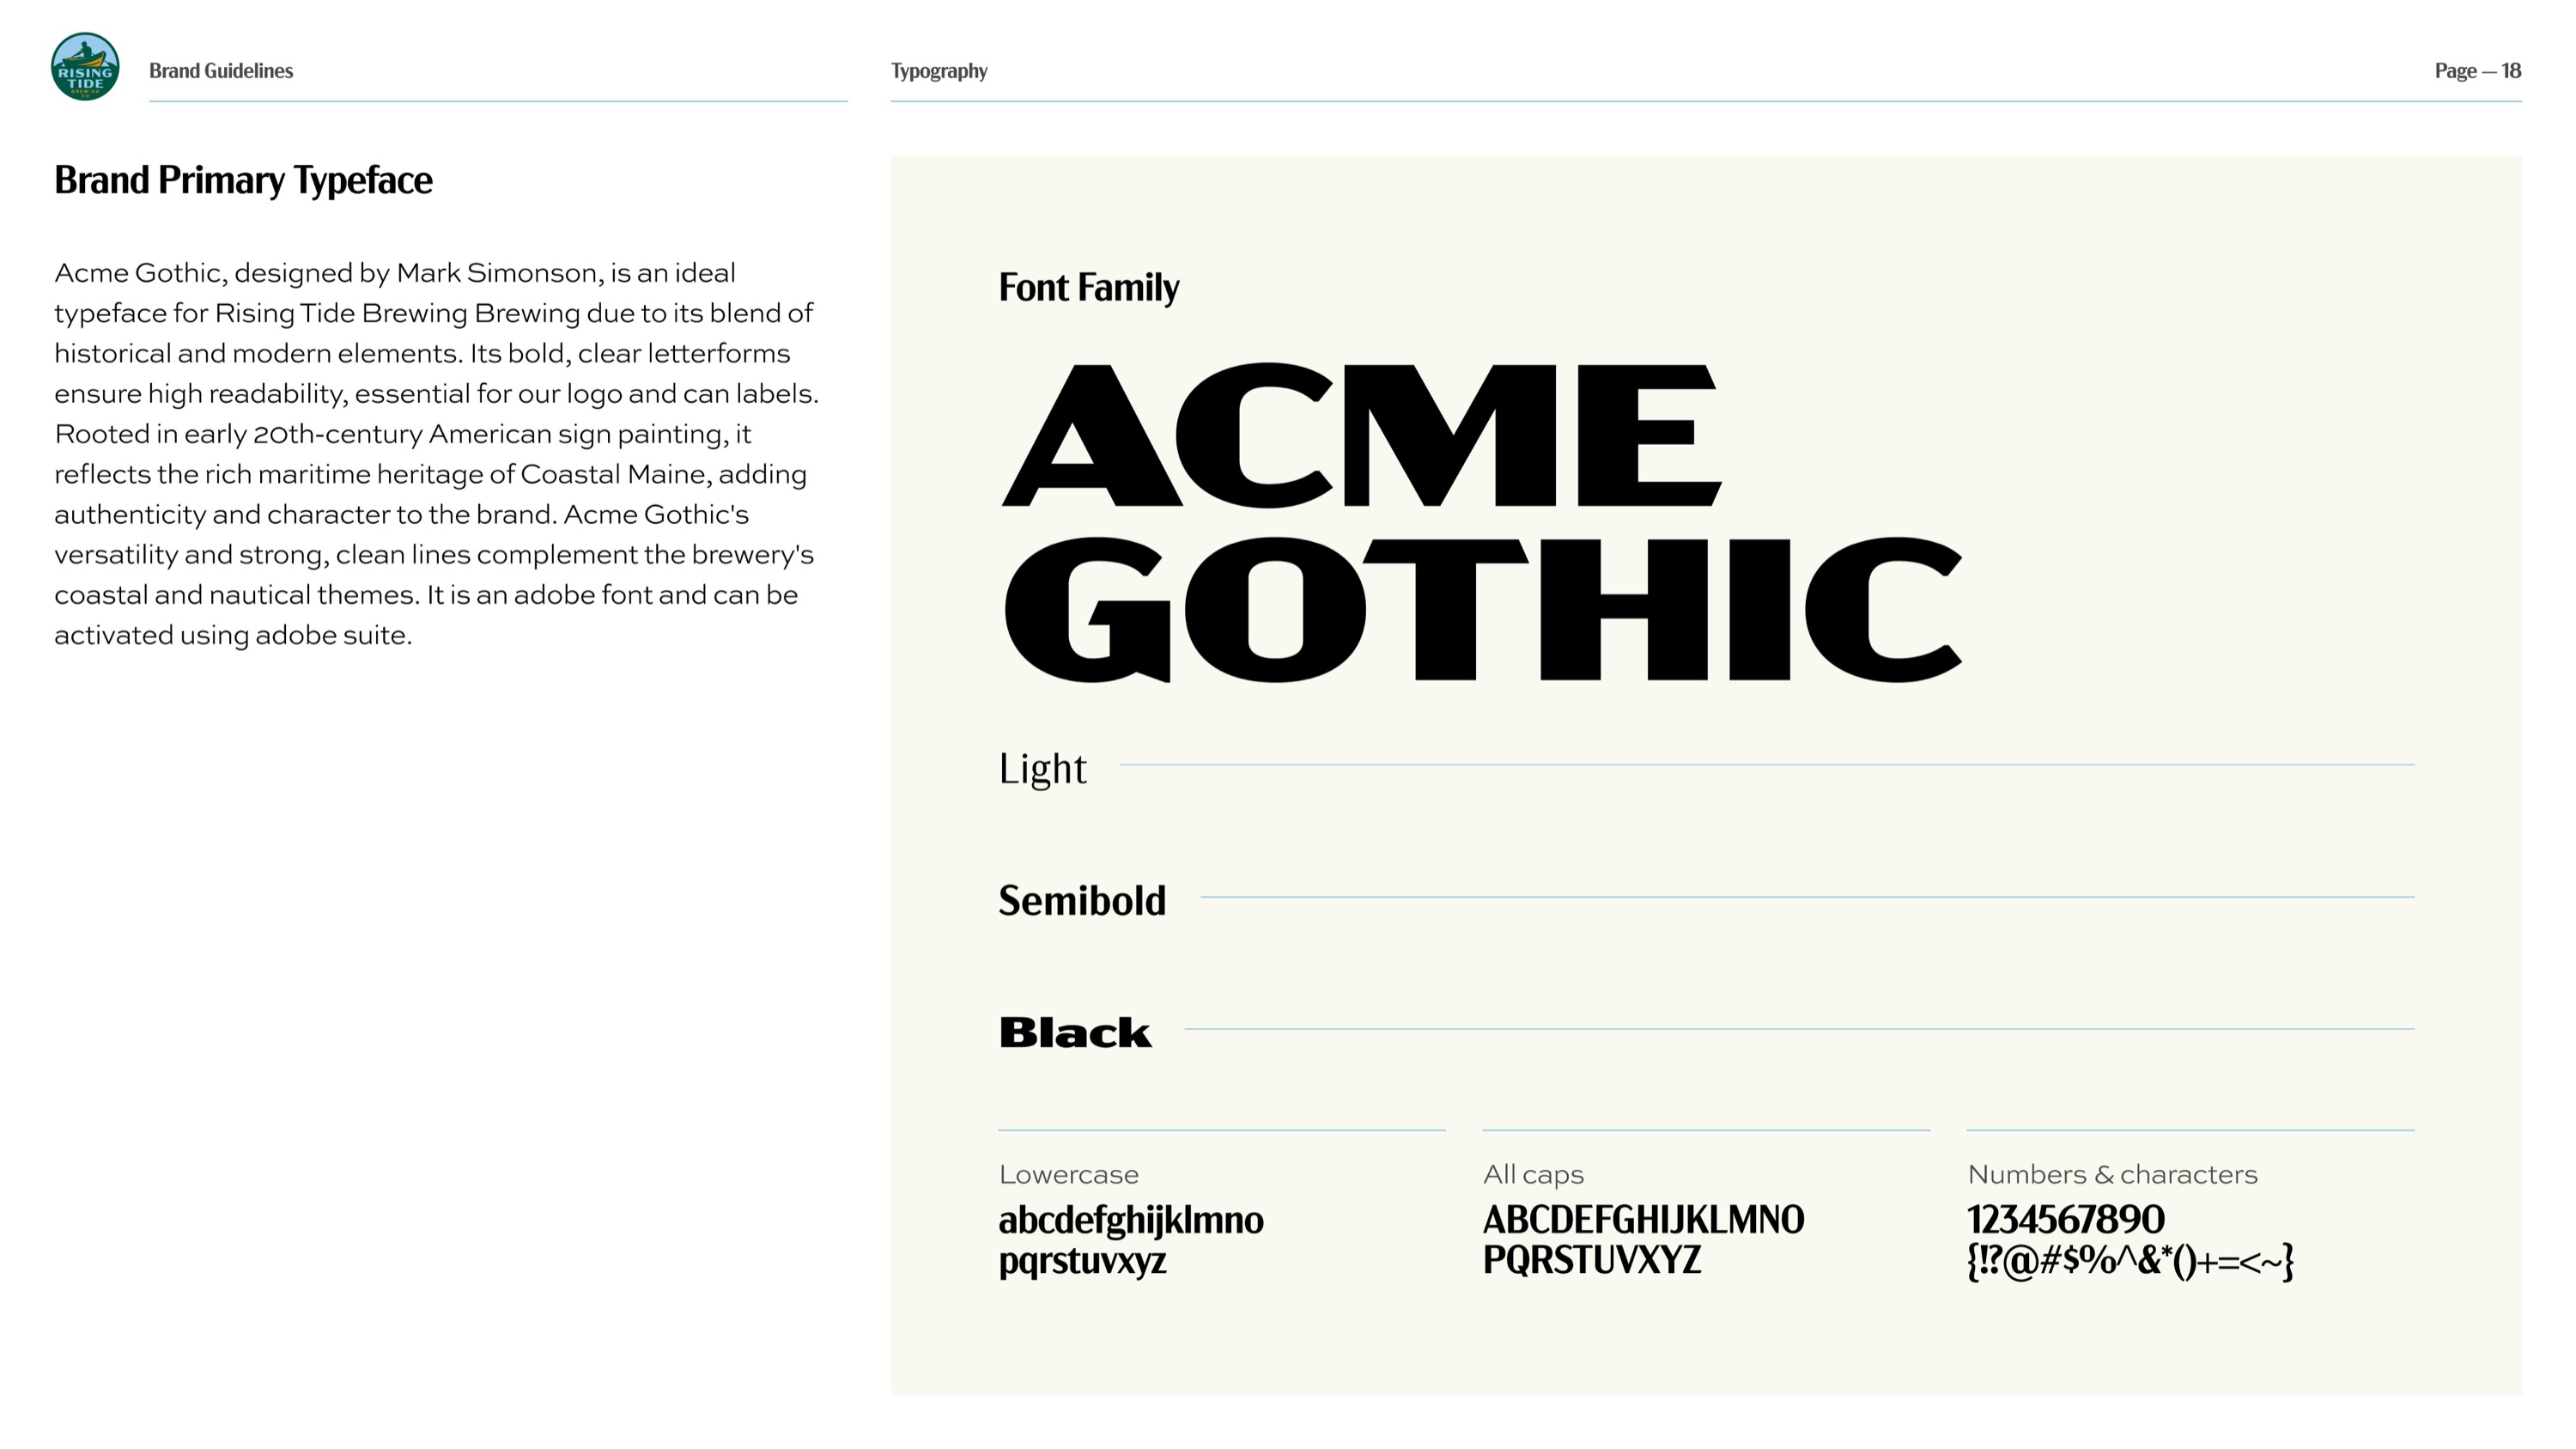
Task: Select the Typography section header
Action: pos(939,71)
